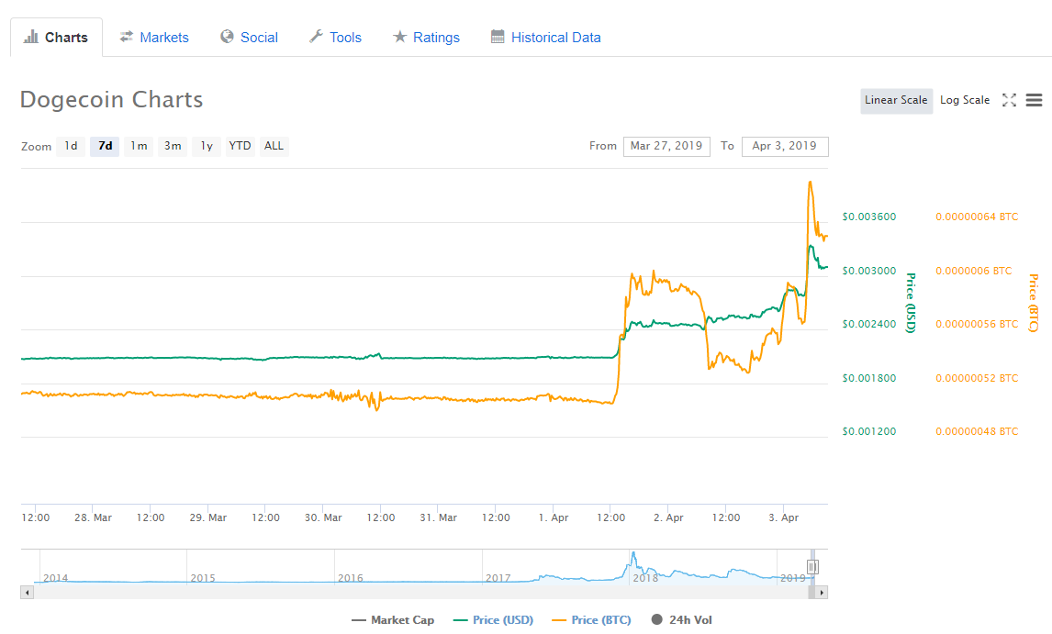This screenshot has width=1052, height=634.
Task: Click the fullscreen expand icon
Action: tap(1009, 100)
